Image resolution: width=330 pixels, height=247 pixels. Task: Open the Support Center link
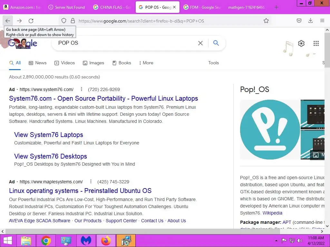[x=121, y=221]
